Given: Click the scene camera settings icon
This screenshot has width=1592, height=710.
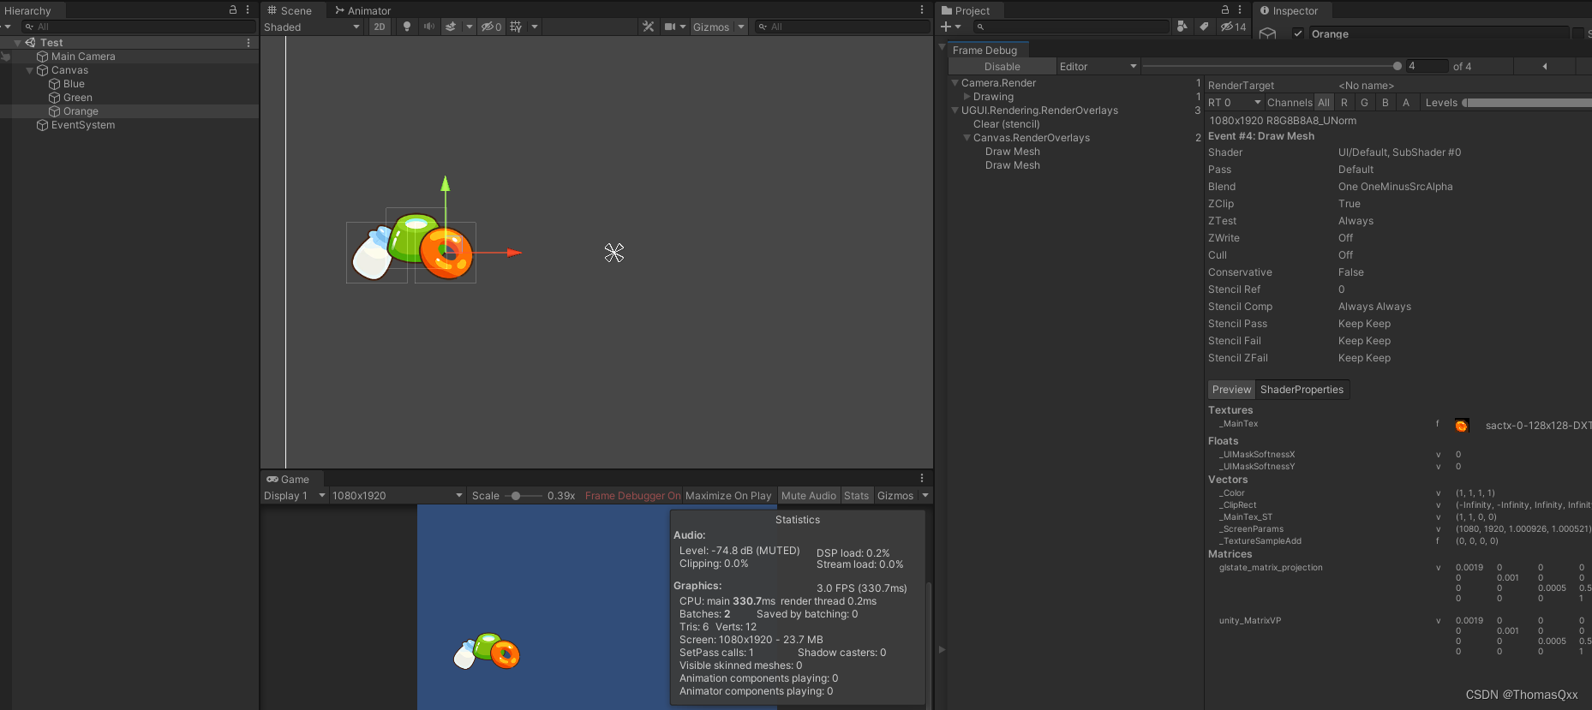Looking at the screenshot, I should tap(670, 27).
